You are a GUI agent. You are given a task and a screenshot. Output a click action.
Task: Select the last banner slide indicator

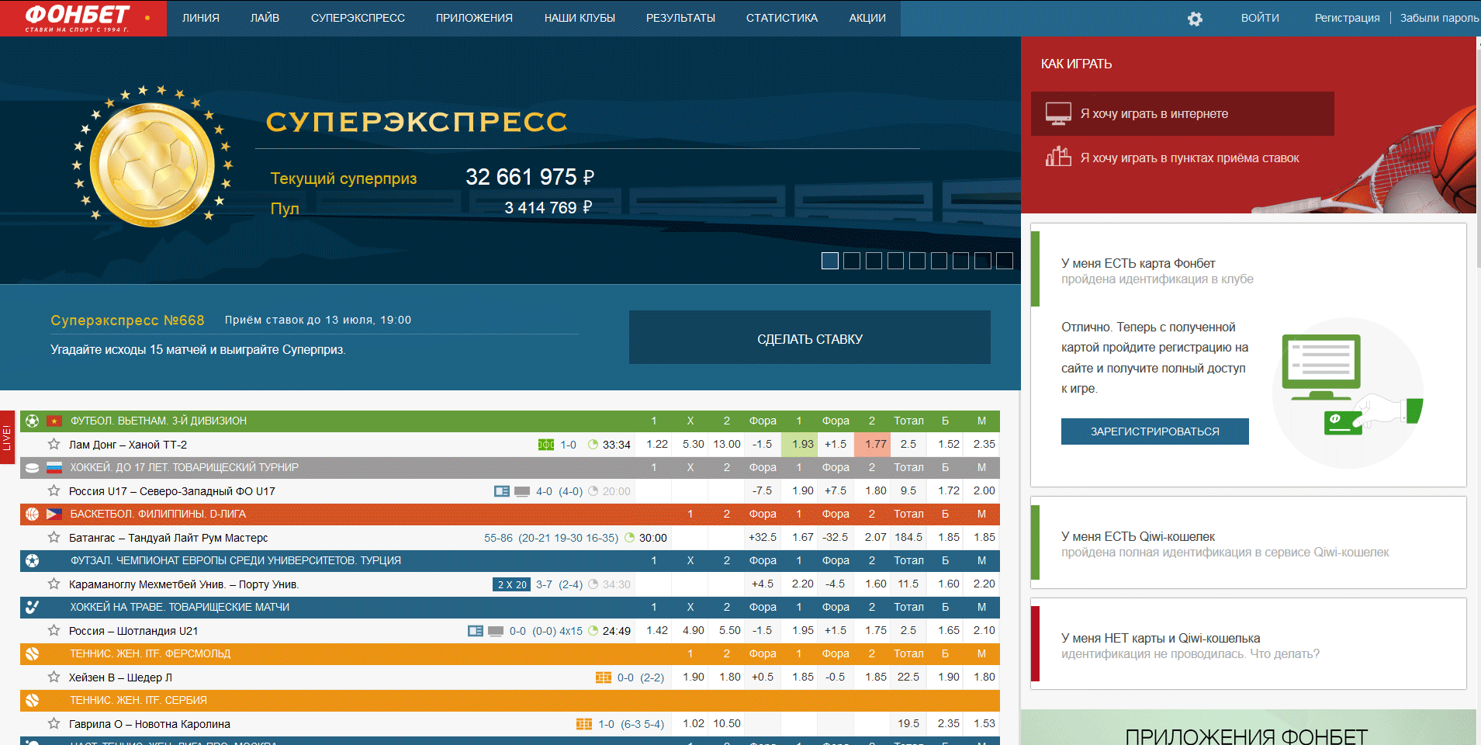tap(1005, 261)
